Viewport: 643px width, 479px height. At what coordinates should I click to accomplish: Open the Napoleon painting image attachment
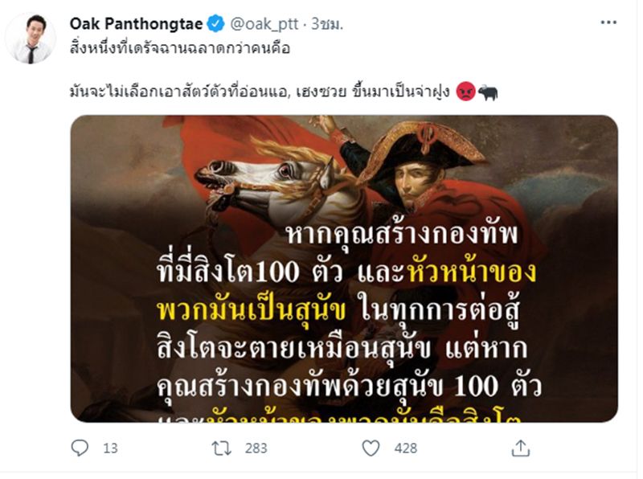click(x=344, y=268)
